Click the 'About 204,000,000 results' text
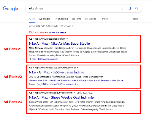This screenshot has height=116, width=152. pos(51,26)
